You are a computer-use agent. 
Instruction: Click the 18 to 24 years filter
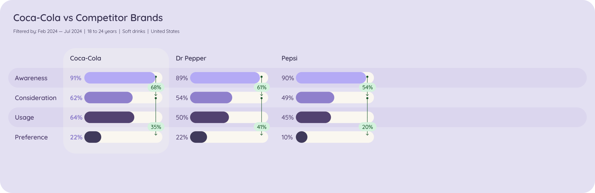click(102, 31)
